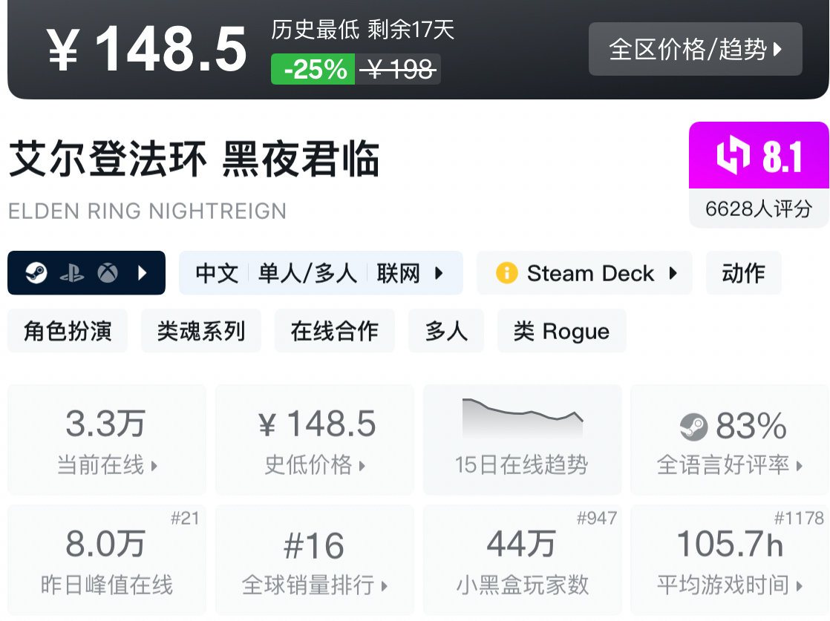Select the 角色扮演 tag
Image resolution: width=830 pixels, height=621 pixels.
68,331
